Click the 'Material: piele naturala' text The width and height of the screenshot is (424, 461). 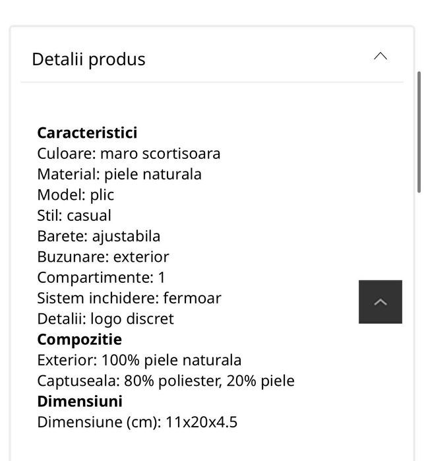tap(119, 174)
